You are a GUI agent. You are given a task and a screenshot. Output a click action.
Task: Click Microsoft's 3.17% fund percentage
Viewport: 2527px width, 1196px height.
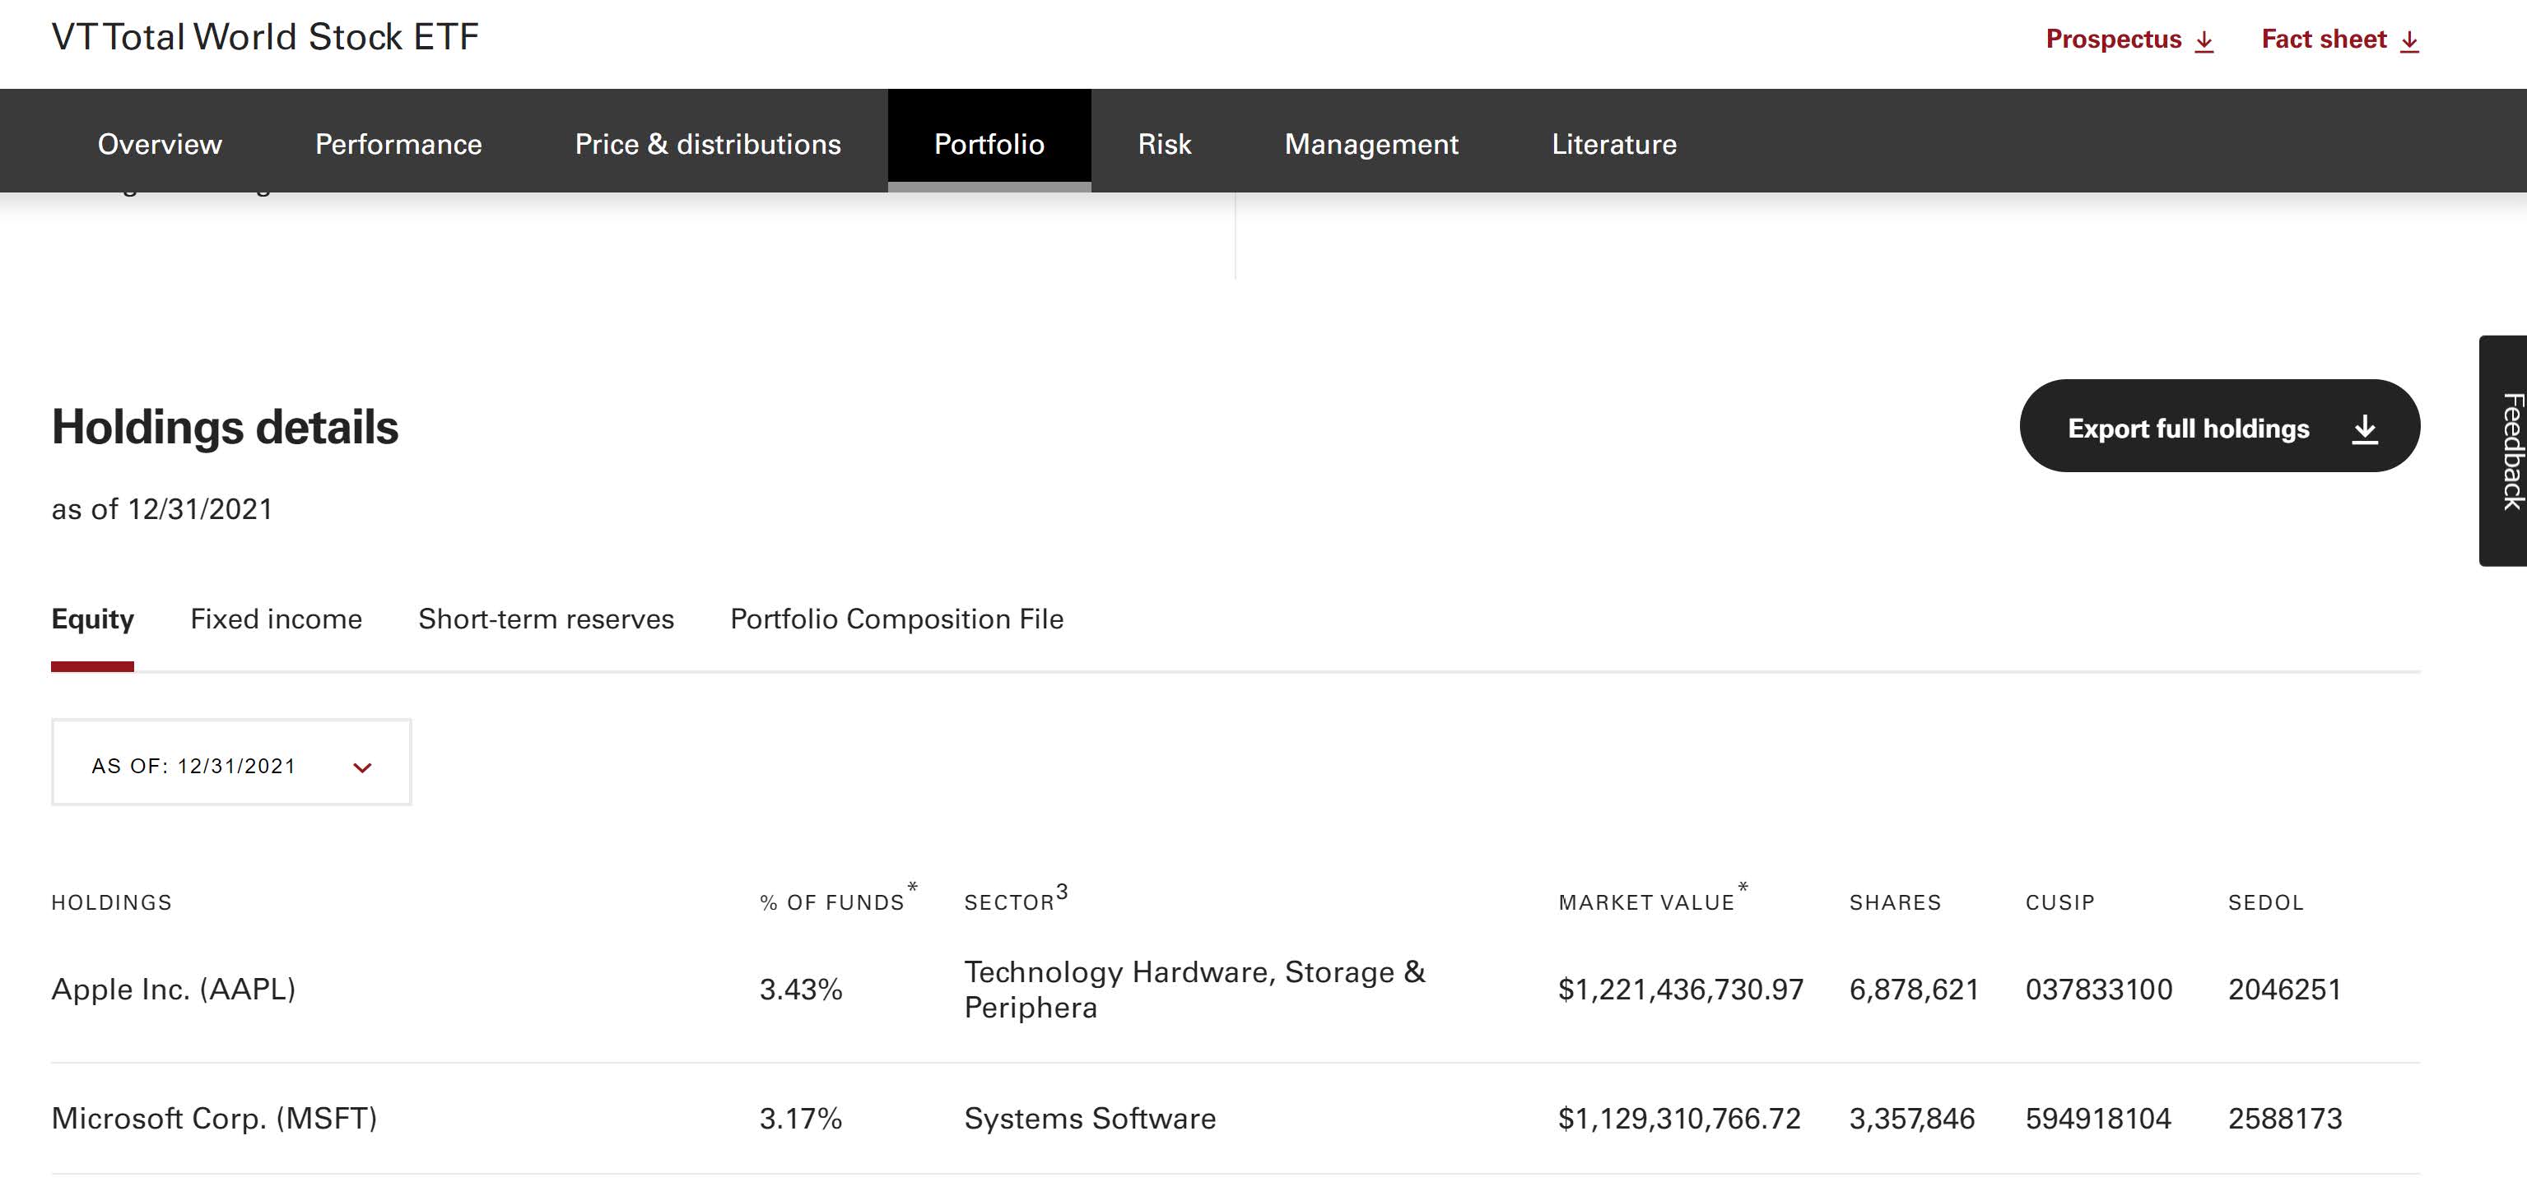(x=800, y=1119)
